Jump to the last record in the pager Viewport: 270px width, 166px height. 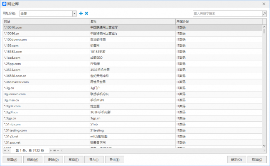click(54, 151)
